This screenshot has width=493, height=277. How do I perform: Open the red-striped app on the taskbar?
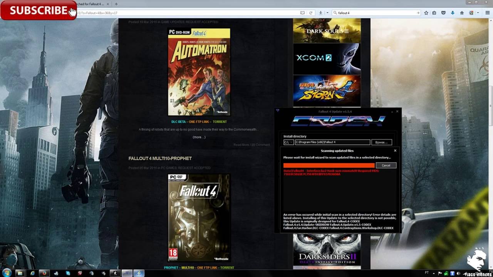80,273
